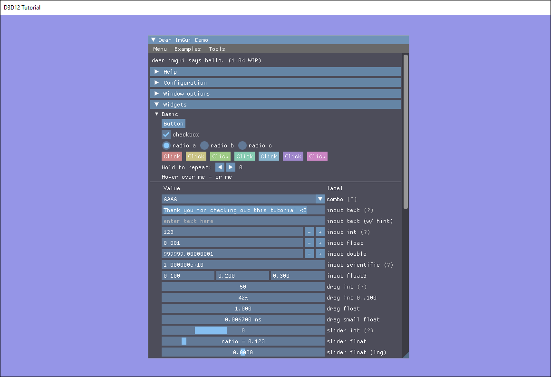Click the pink Click button

(317, 156)
